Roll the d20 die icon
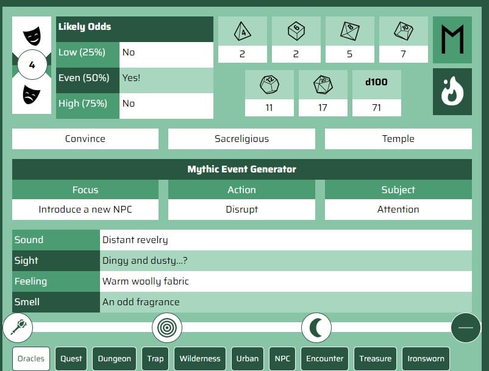 coord(323,85)
